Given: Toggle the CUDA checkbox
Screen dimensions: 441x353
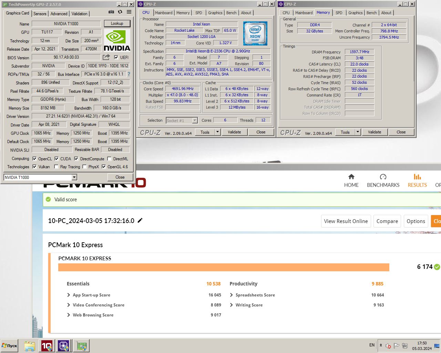Looking at the screenshot, I should pos(57,159).
